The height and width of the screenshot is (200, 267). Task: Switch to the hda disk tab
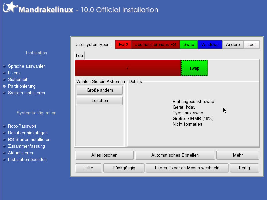pos(80,55)
